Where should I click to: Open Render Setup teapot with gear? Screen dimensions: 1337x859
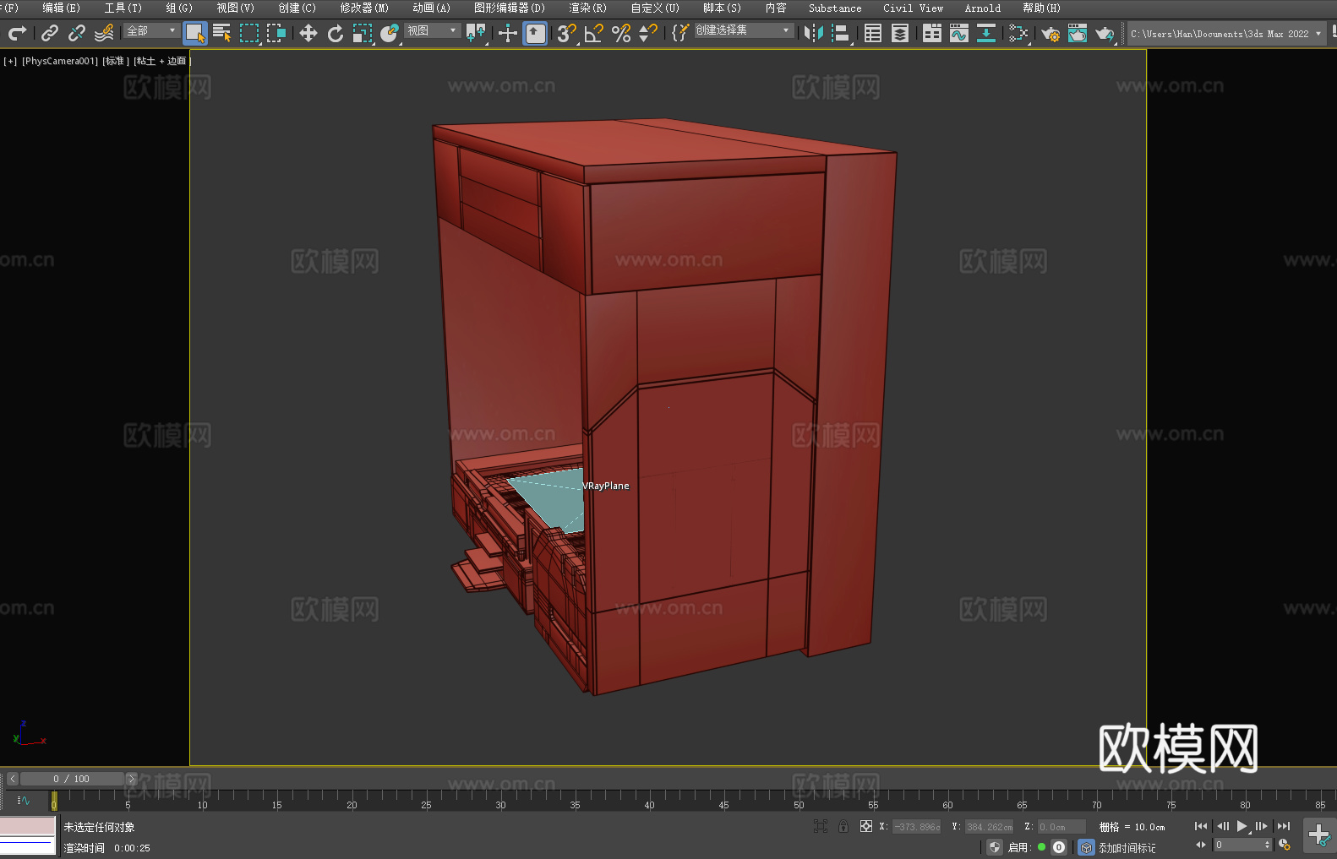[1050, 33]
